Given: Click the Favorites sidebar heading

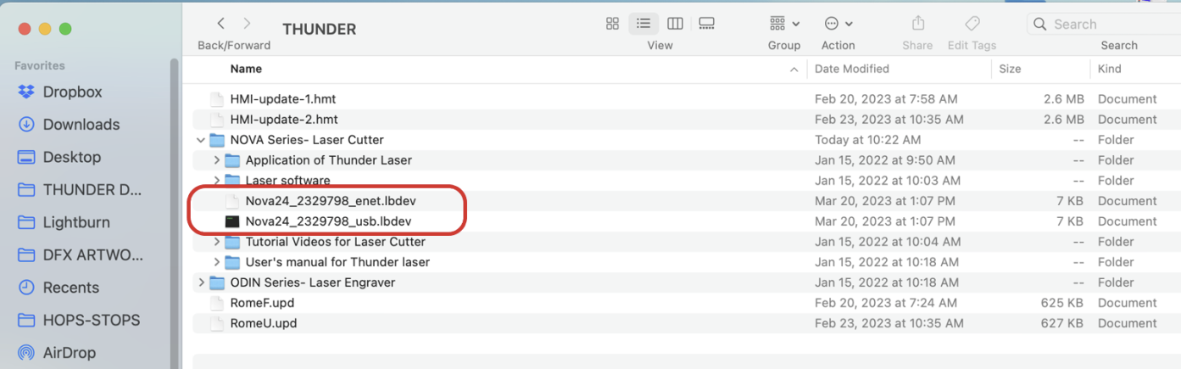Looking at the screenshot, I should pyautogui.click(x=40, y=65).
